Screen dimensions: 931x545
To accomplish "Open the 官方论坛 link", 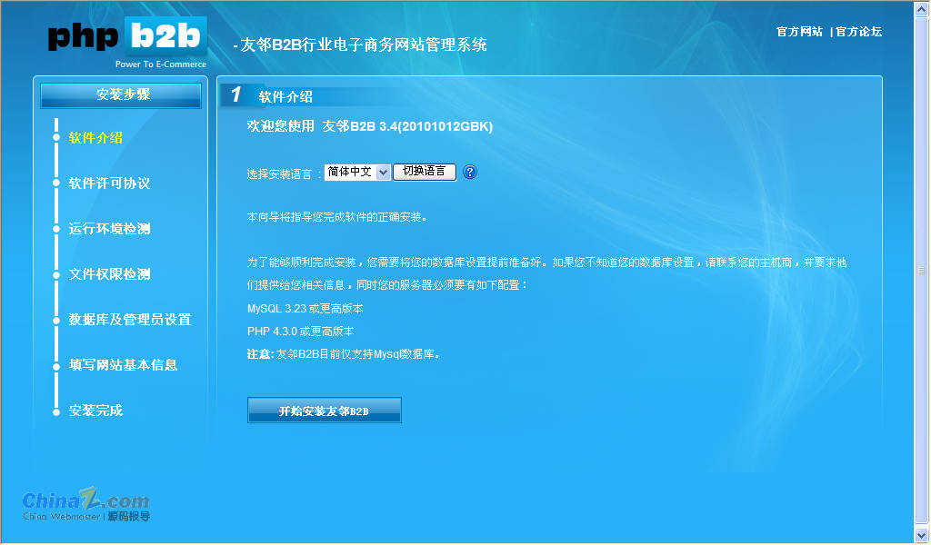I will click(x=858, y=32).
